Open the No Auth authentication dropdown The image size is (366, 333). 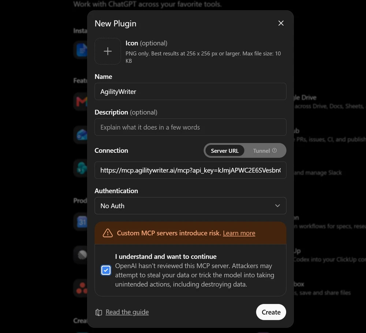tap(190, 206)
